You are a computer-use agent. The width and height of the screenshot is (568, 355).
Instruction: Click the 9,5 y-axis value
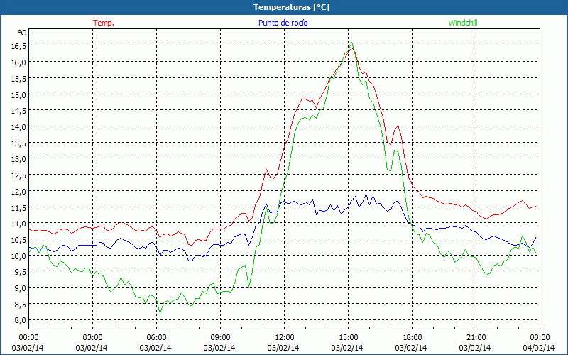click(21, 272)
